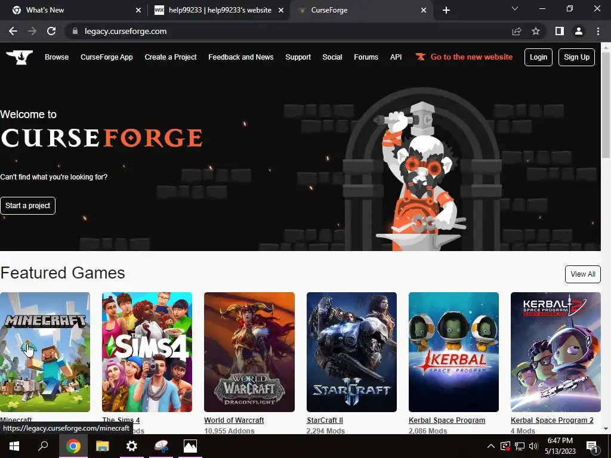The width and height of the screenshot is (611, 458).
Task: Open the Chrome three-dot menu
Action: [x=598, y=31]
